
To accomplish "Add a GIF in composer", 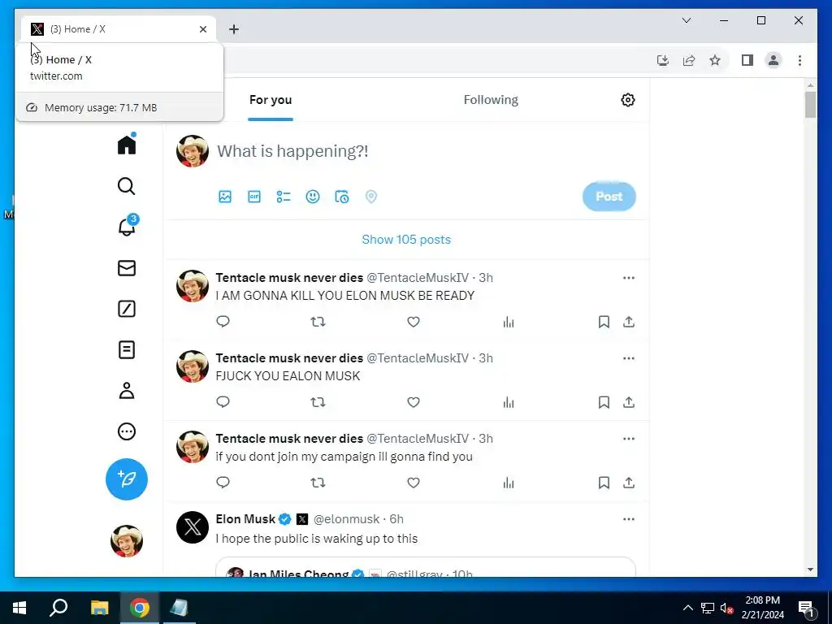I will coord(254,197).
